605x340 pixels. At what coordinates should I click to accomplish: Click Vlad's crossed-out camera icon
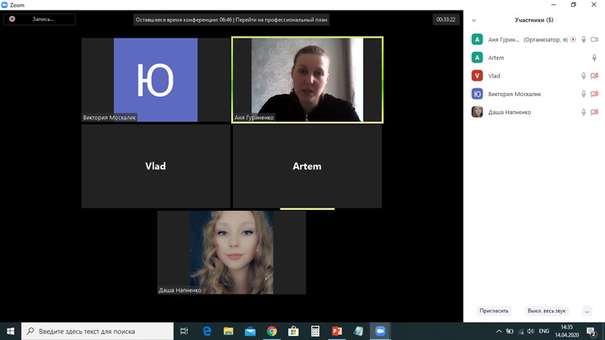[594, 76]
